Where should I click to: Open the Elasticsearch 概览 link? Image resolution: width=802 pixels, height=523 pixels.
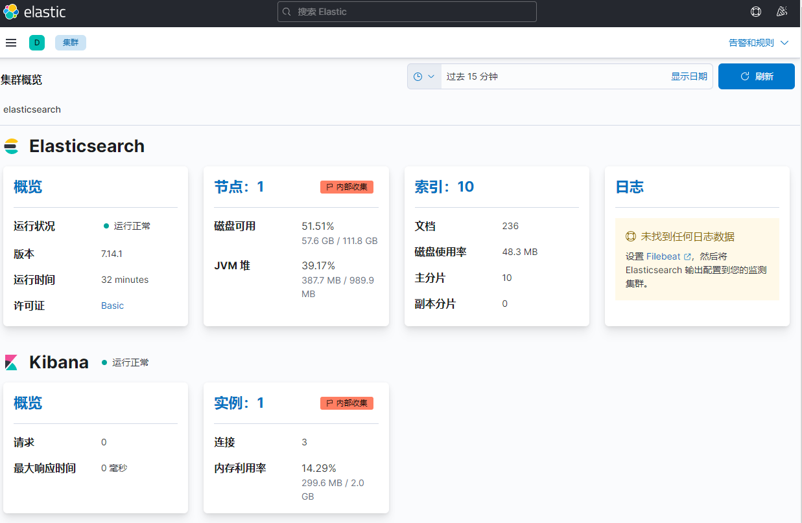(x=28, y=187)
